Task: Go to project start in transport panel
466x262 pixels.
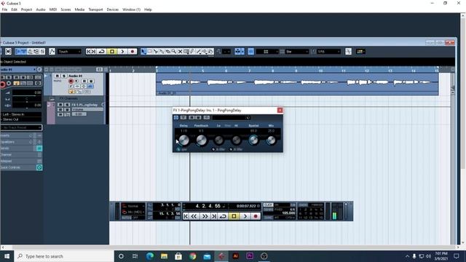Action: click(x=186, y=217)
